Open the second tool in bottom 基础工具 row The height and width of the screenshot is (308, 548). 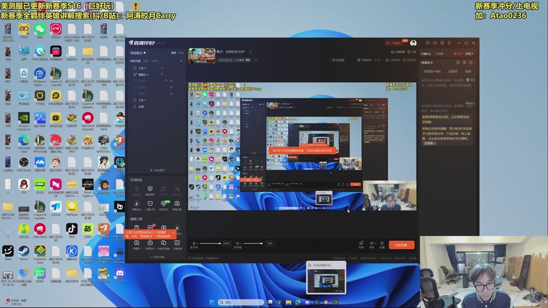[x=150, y=244]
